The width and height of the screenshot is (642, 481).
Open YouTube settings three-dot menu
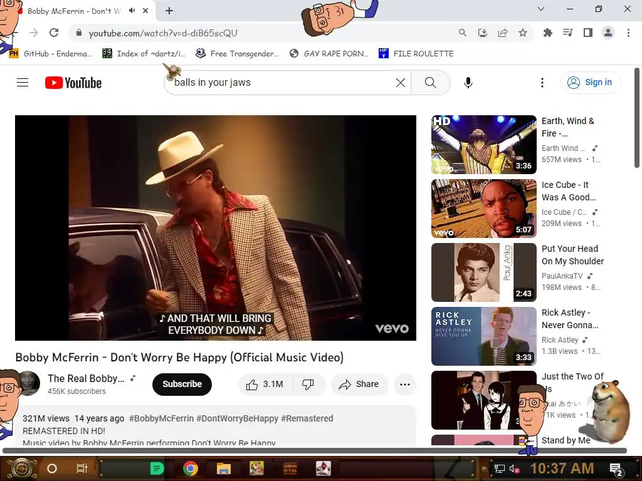[x=542, y=83]
